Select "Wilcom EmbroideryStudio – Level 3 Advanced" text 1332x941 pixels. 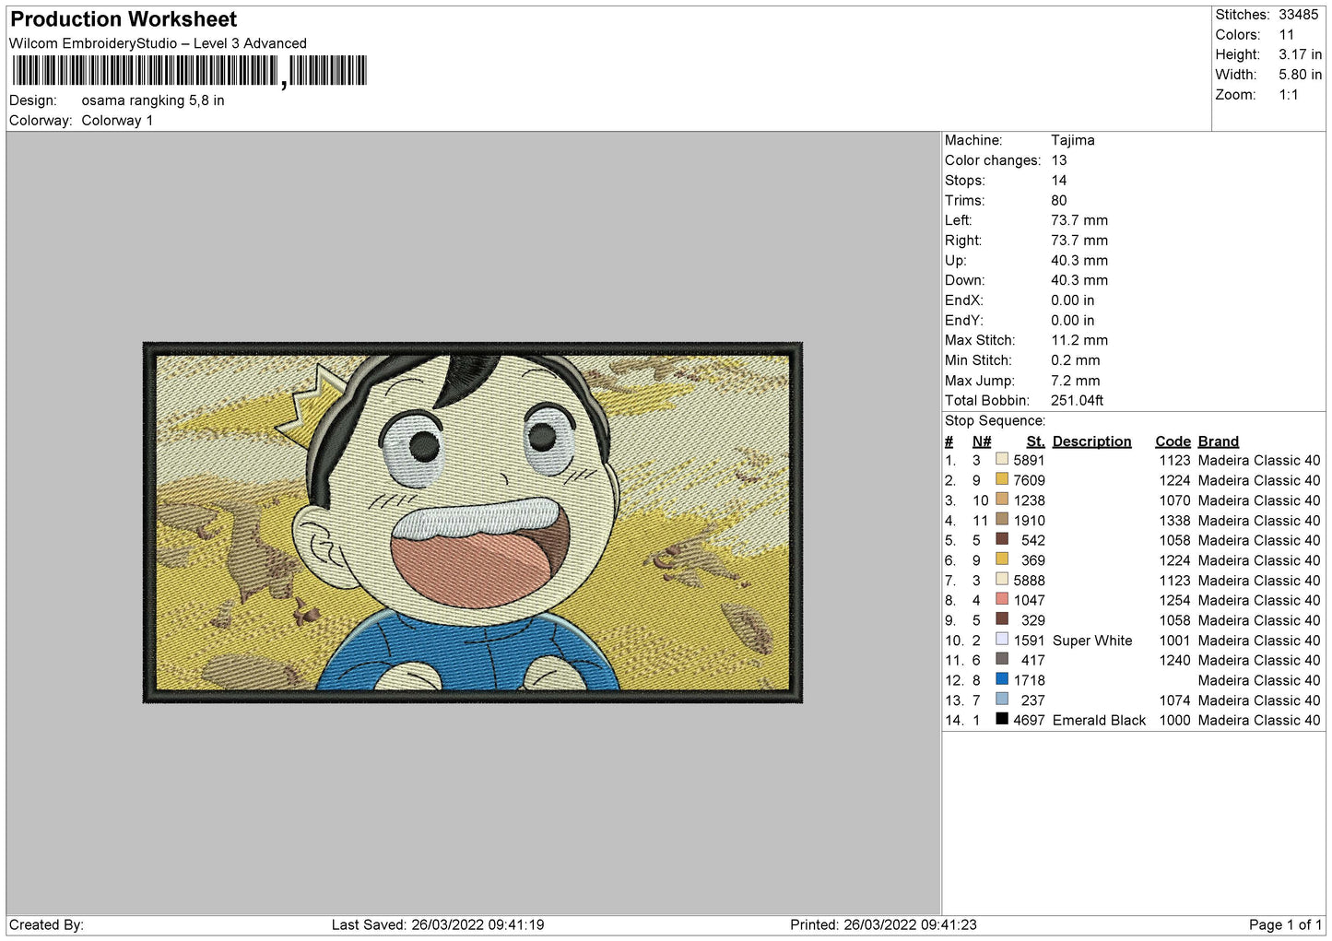coord(158,43)
